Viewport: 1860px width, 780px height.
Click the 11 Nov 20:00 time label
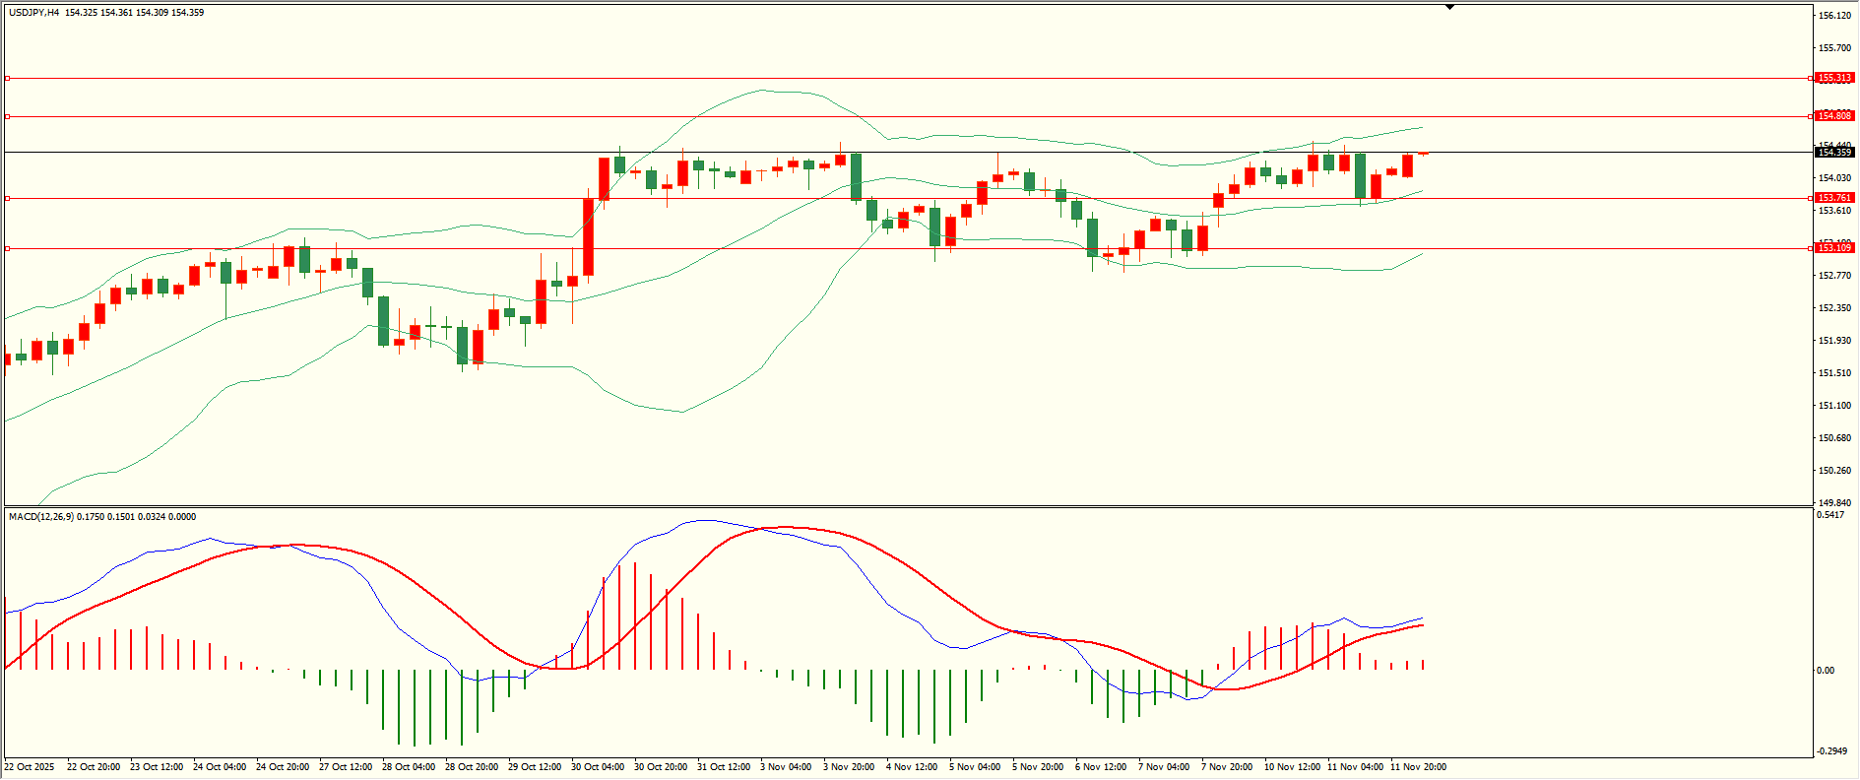[1418, 767]
